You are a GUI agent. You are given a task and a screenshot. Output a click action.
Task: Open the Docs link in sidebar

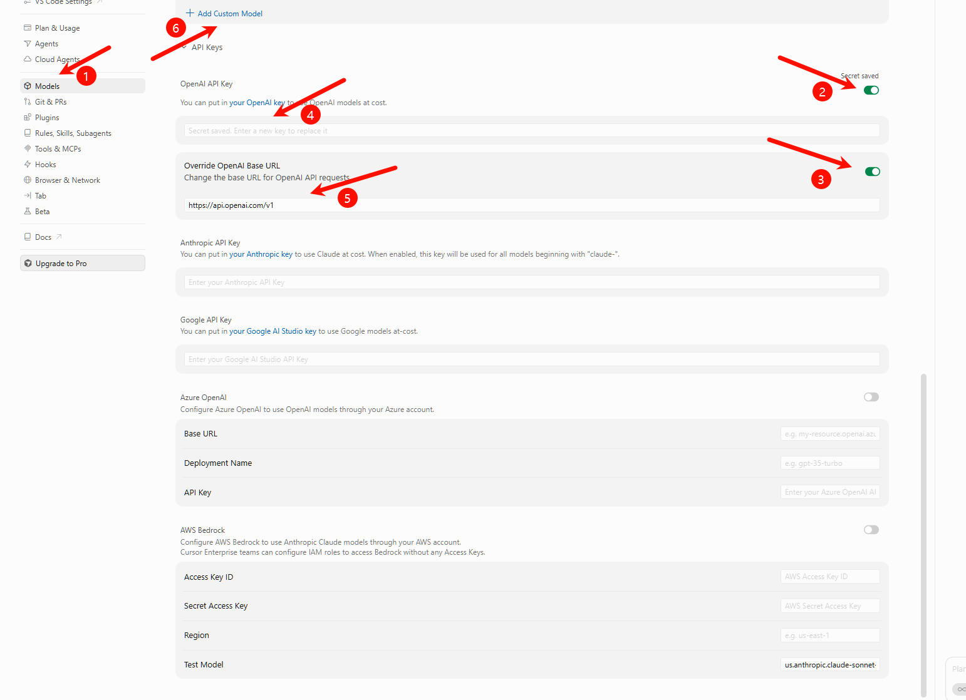click(43, 237)
